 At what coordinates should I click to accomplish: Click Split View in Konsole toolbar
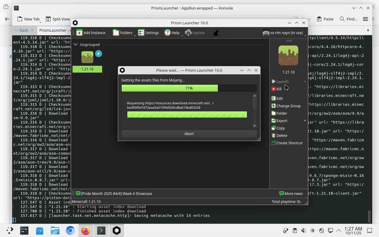click(58, 19)
